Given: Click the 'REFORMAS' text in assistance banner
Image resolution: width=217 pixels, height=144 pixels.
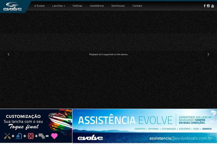Looking at the screenshot, I should coord(153,129).
